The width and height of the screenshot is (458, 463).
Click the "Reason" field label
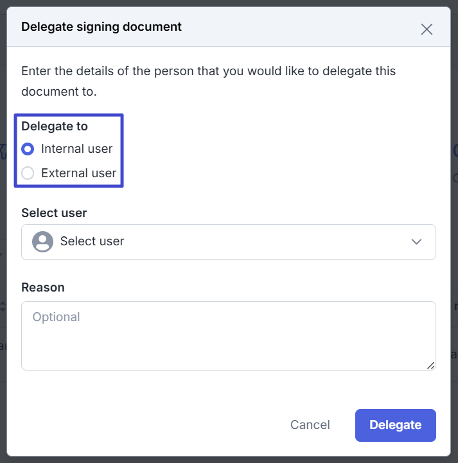tap(43, 287)
